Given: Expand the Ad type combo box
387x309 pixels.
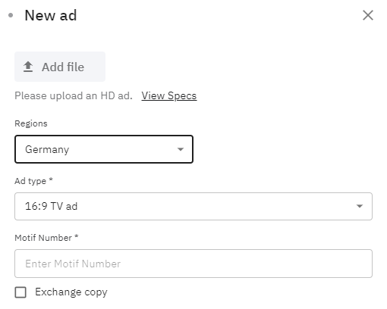Looking at the screenshot, I should click(x=193, y=206).
